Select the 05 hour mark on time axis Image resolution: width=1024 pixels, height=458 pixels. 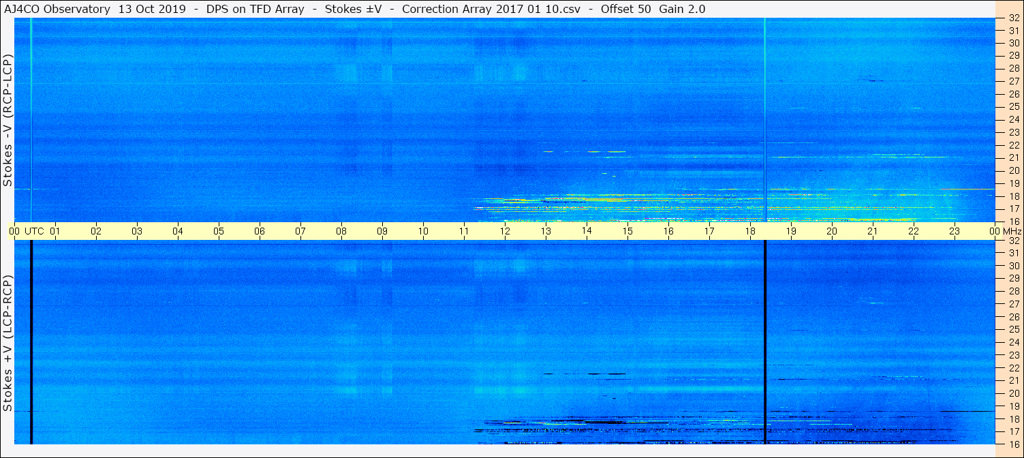click(219, 231)
